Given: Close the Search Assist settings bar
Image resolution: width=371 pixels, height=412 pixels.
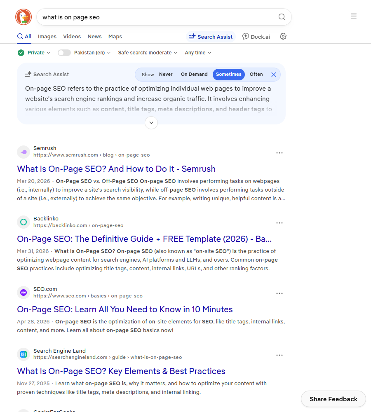Looking at the screenshot, I should pyautogui.click(x=273, y=74).
